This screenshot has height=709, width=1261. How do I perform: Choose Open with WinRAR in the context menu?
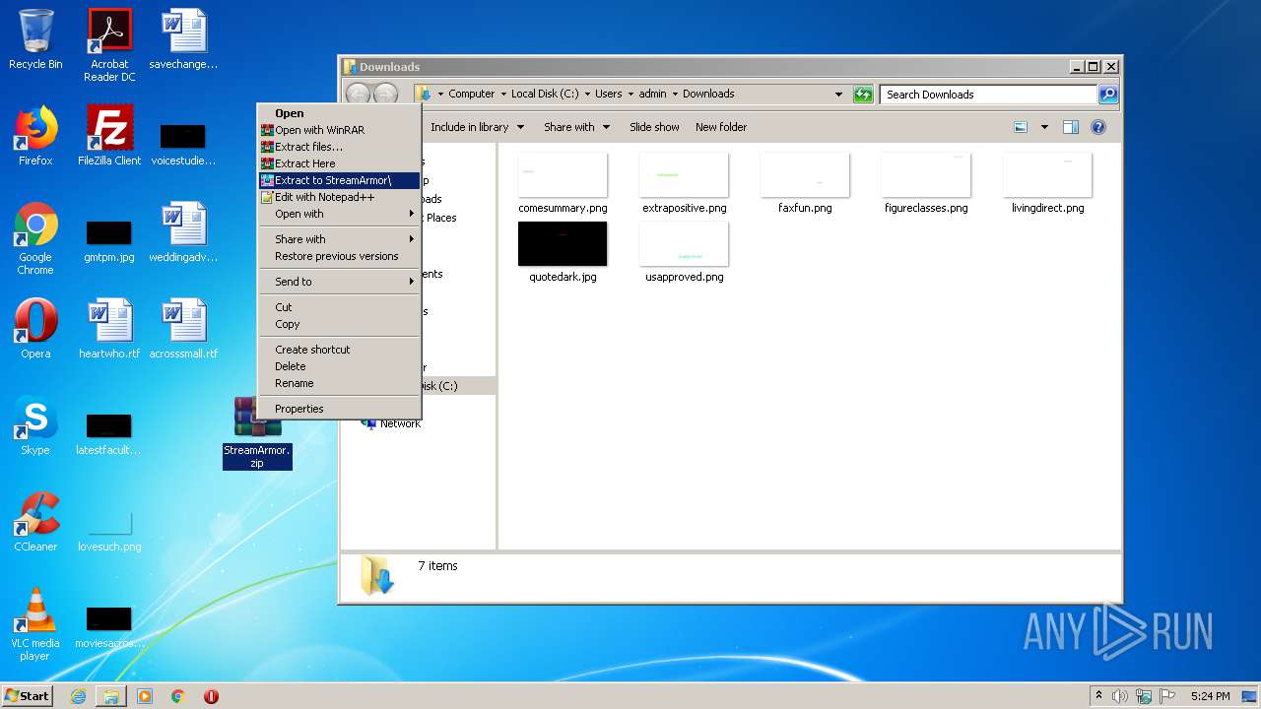point(339,130)
